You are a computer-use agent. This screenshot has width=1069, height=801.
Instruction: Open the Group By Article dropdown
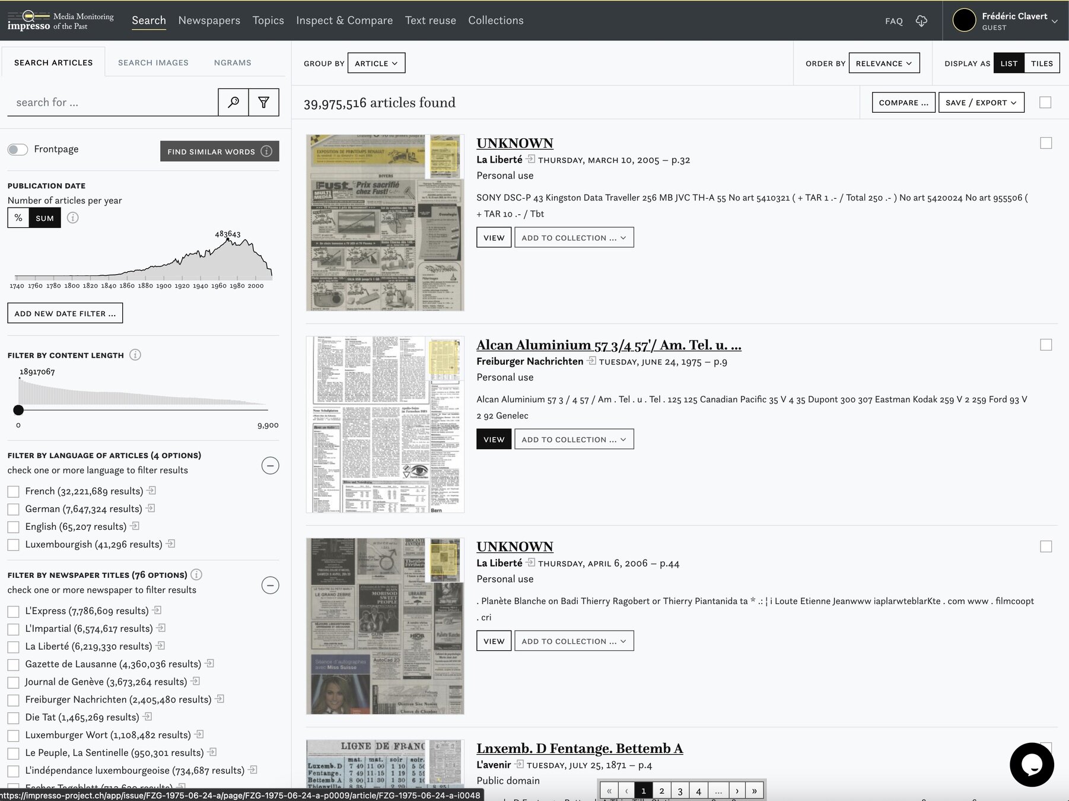pyautogui.click(x=377, y=63)
